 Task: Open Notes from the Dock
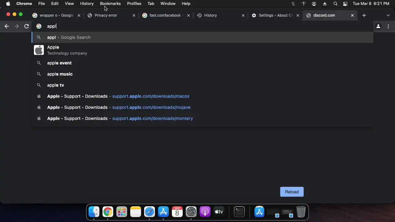135,212
